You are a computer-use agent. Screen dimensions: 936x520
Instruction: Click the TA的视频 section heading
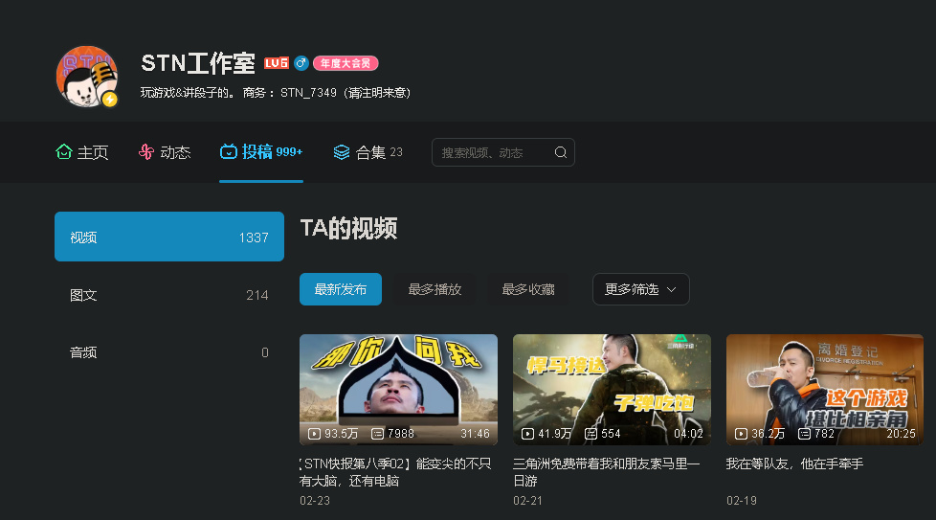tap(348, 228)
